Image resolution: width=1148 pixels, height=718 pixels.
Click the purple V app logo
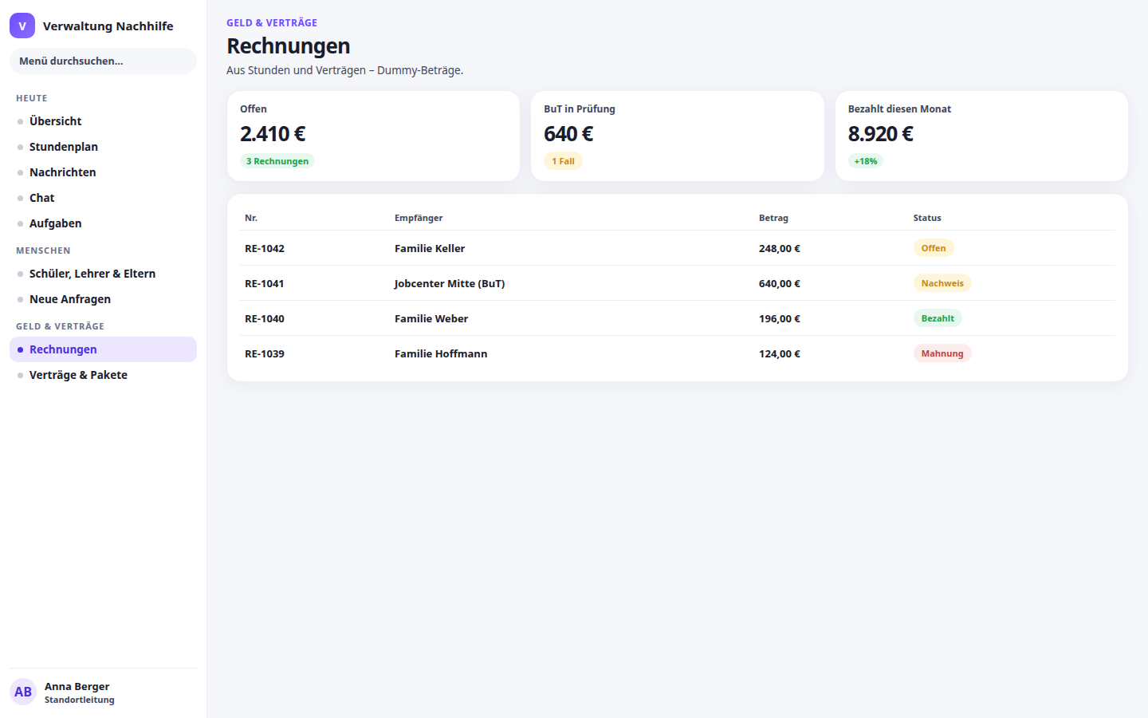tap(22, 26)
